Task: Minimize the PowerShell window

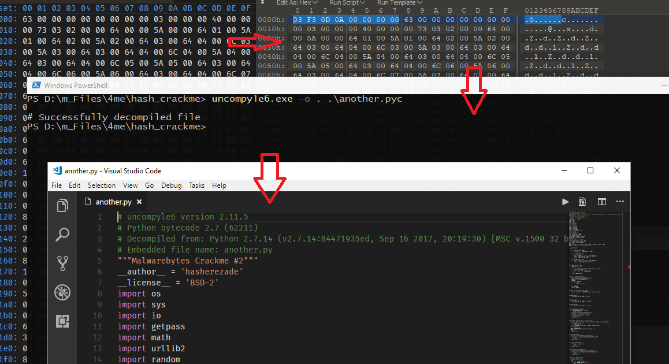Action: 664,86
